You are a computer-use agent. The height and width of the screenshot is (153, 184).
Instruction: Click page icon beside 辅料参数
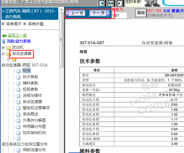click(x=18, y=83)
